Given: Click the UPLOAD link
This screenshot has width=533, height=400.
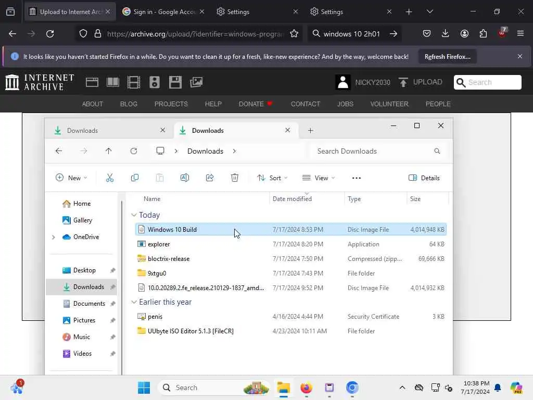Looking at the screenshot, I should coord(421,82).
